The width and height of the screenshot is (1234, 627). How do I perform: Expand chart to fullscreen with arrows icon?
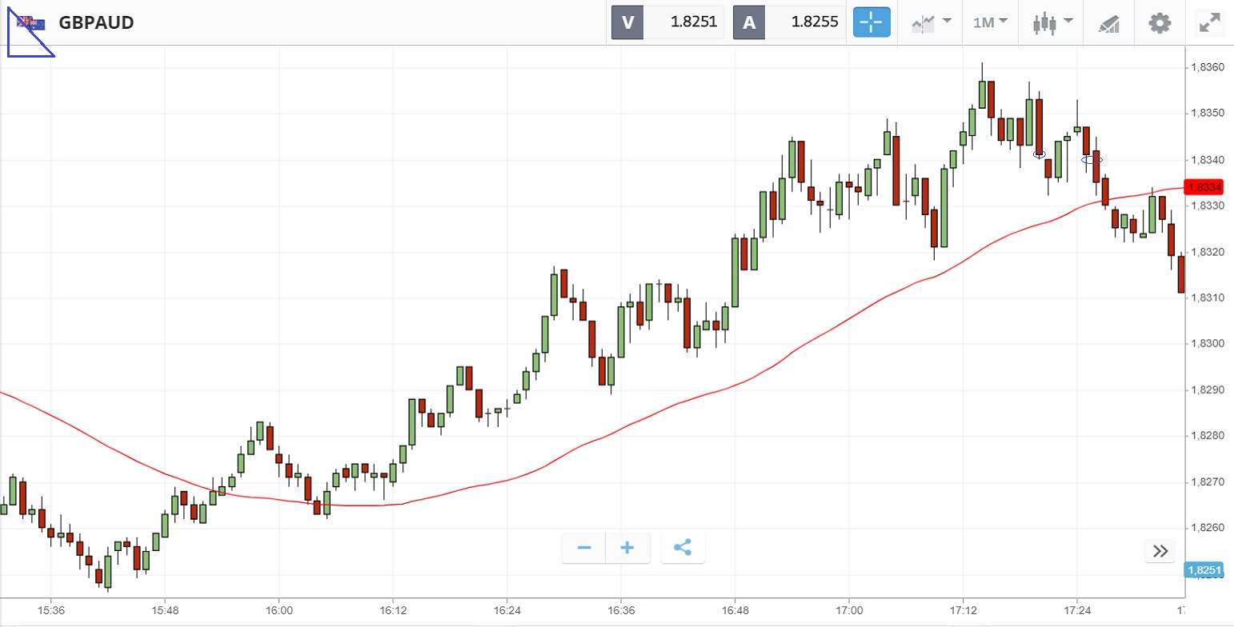click(x=1208, y=22)
